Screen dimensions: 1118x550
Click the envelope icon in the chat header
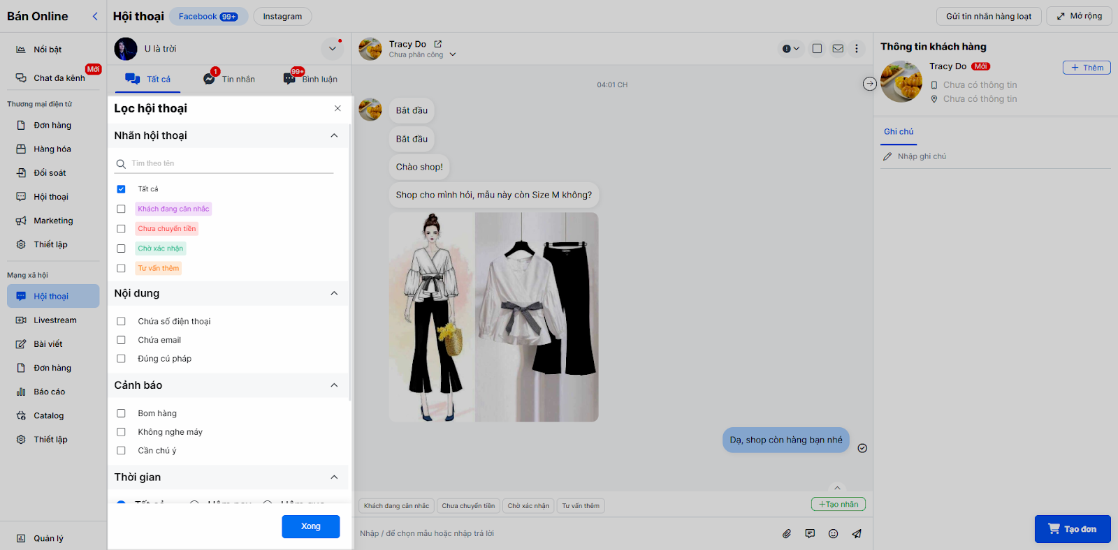[838, 49]
